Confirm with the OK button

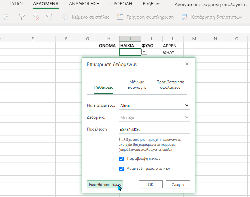pyautogui.click(x=151, y=184)
